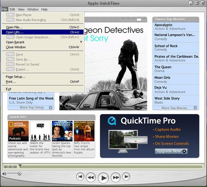Click the On Screen Controls text

(172, 144)
